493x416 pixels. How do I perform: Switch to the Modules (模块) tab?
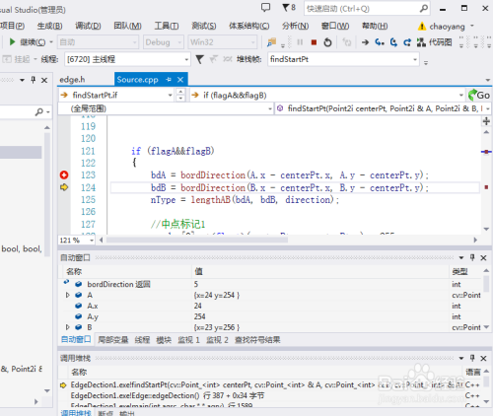click(164, 340)
